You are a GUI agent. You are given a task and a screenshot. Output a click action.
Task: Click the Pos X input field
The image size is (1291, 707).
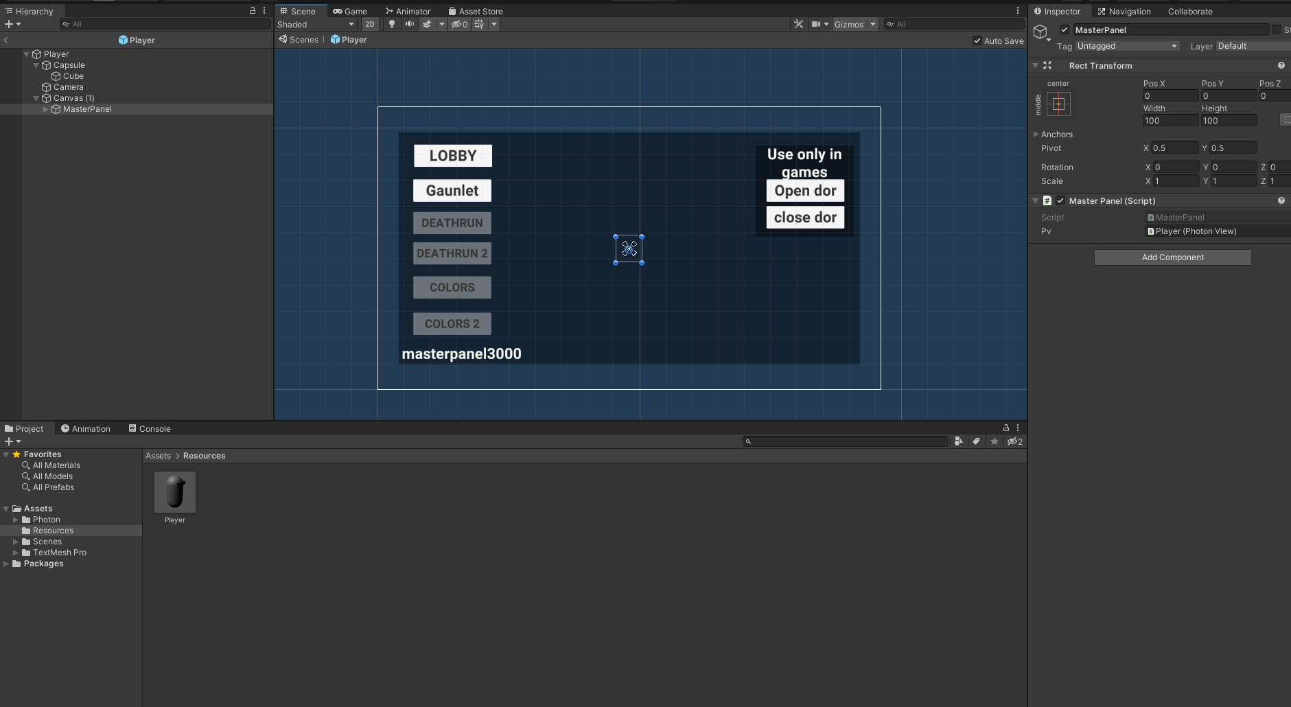[x=1170, y=96]
